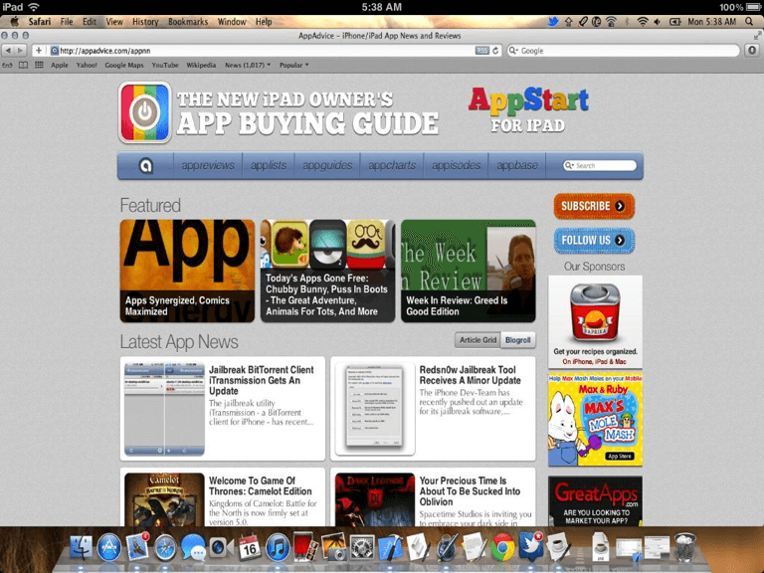The height and width of the screenshot is (573, 764).
Task: Open the Reading List glasses icon
Action: pyautogui.click(x=7, y=65)
